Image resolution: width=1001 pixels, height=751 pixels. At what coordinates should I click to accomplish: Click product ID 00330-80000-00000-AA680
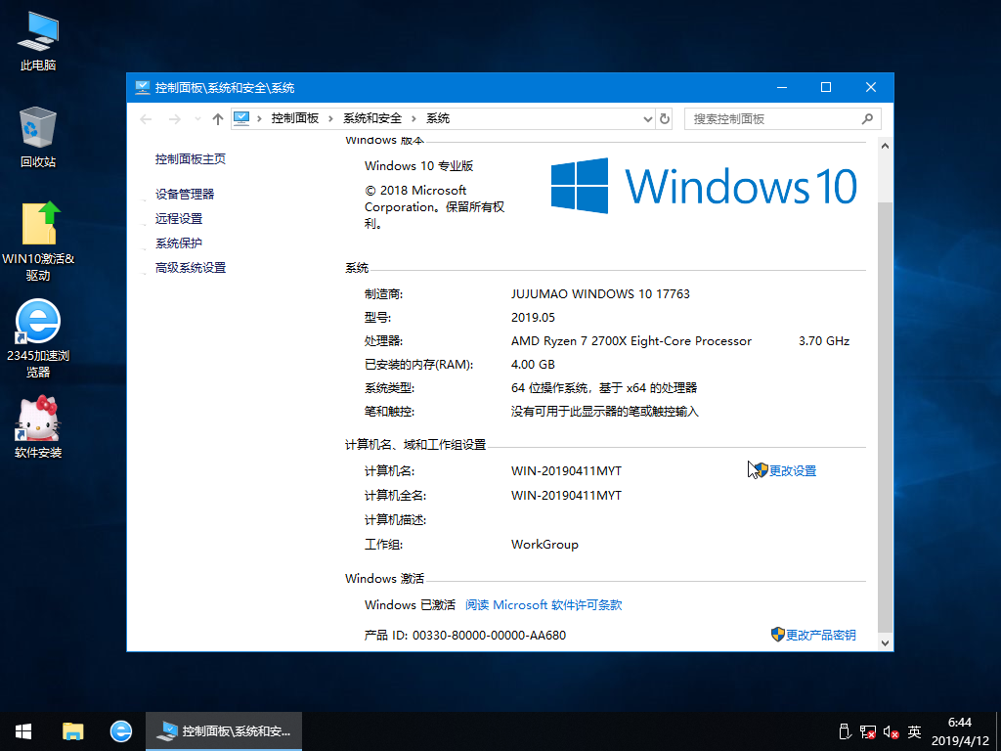(489, 636)
